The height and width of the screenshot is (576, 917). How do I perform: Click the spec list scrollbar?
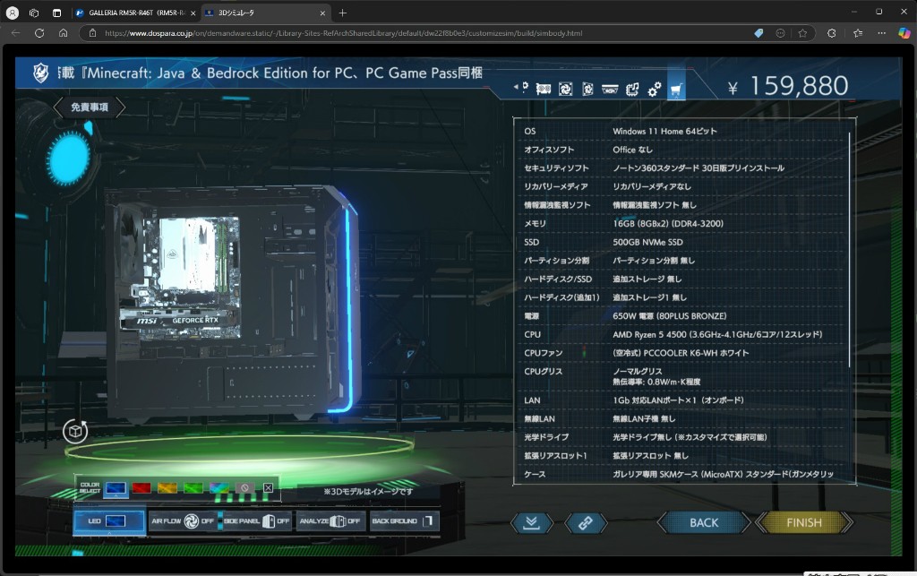(x=850, y=248)
